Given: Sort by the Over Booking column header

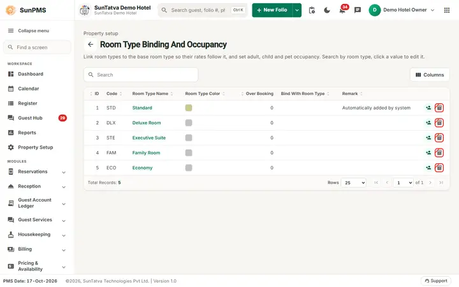Looking at the screenshot, I should [x=257, y=94].
